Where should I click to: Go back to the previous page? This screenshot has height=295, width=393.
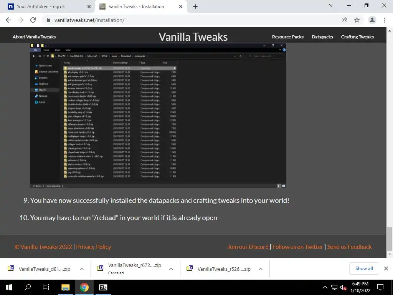(x=8, y=20)
